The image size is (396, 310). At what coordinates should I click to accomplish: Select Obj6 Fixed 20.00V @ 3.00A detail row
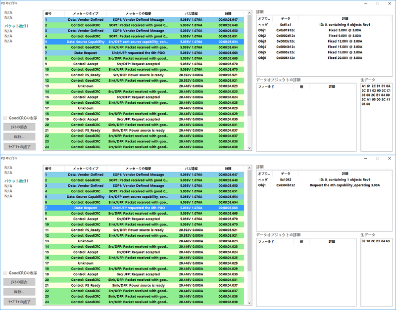pyautogui.click(x=324, y=58)
